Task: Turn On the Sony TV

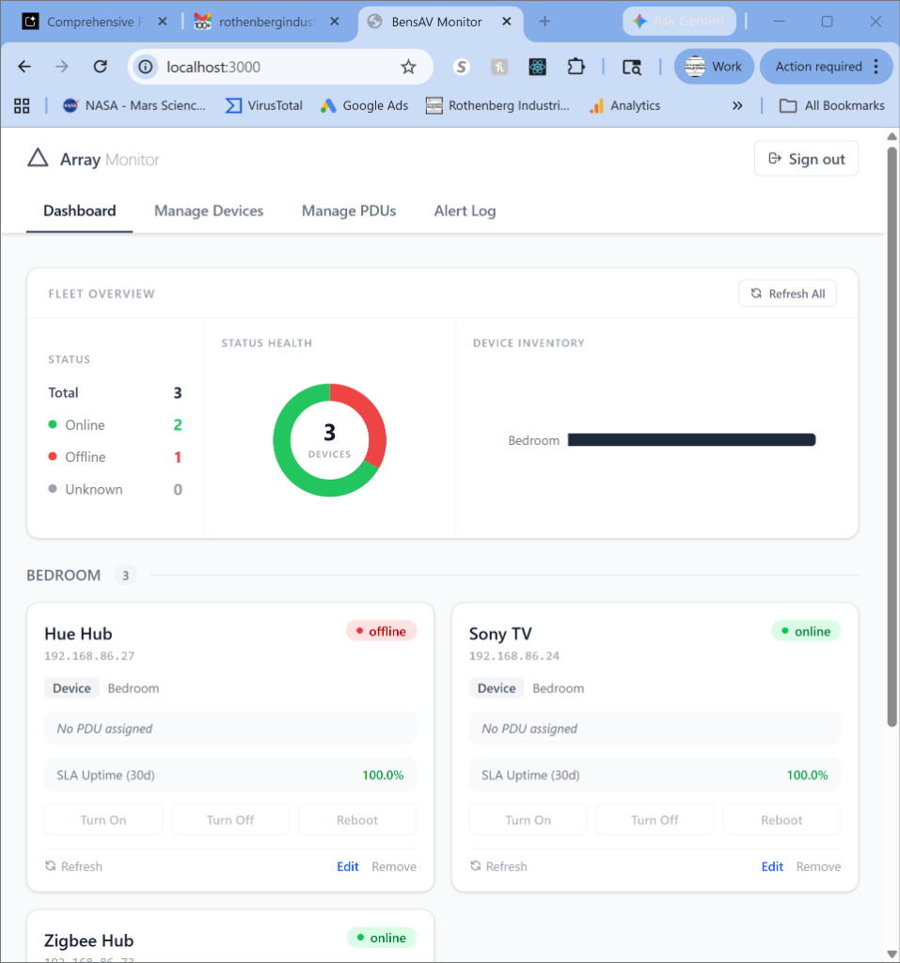Action: [x=529, y=820]
